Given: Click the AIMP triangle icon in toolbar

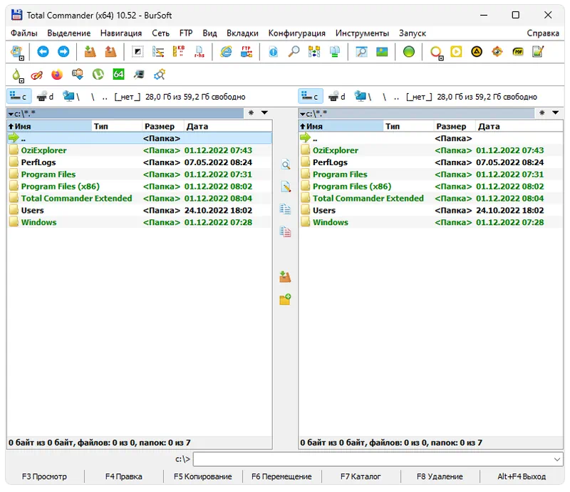Looking at the screenshot, I should pos(477,51).
